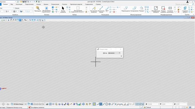This screenshot has width=195, height=109.
Task: Expand the Поворот вида dialog options arrow
Action: pos(121,56)
